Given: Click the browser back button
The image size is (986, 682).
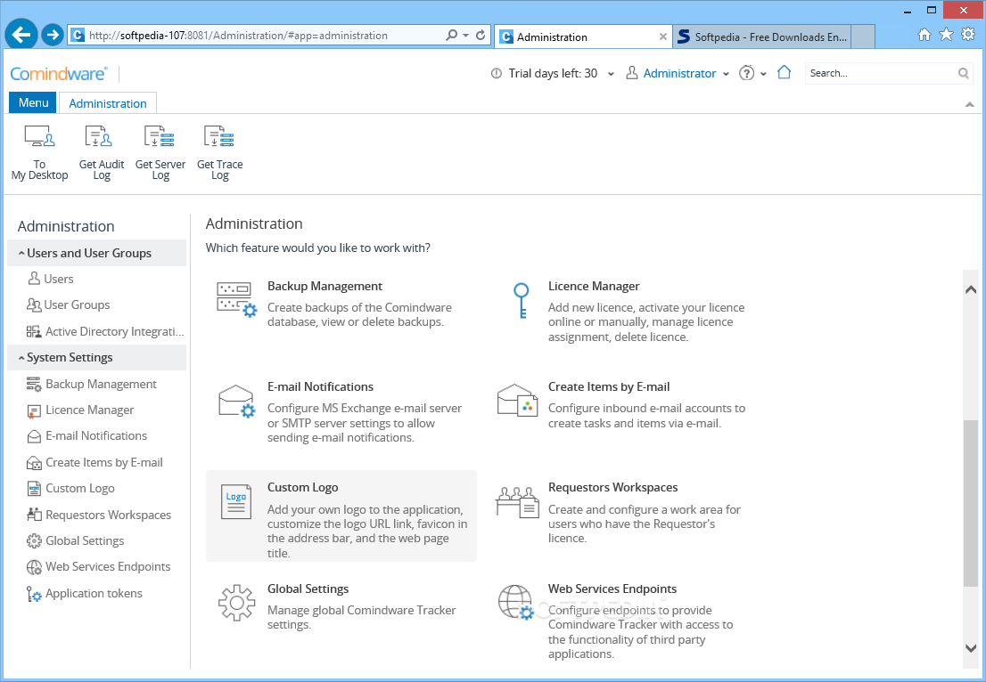Looking at the screenshot, I should [x=21, y=35].
